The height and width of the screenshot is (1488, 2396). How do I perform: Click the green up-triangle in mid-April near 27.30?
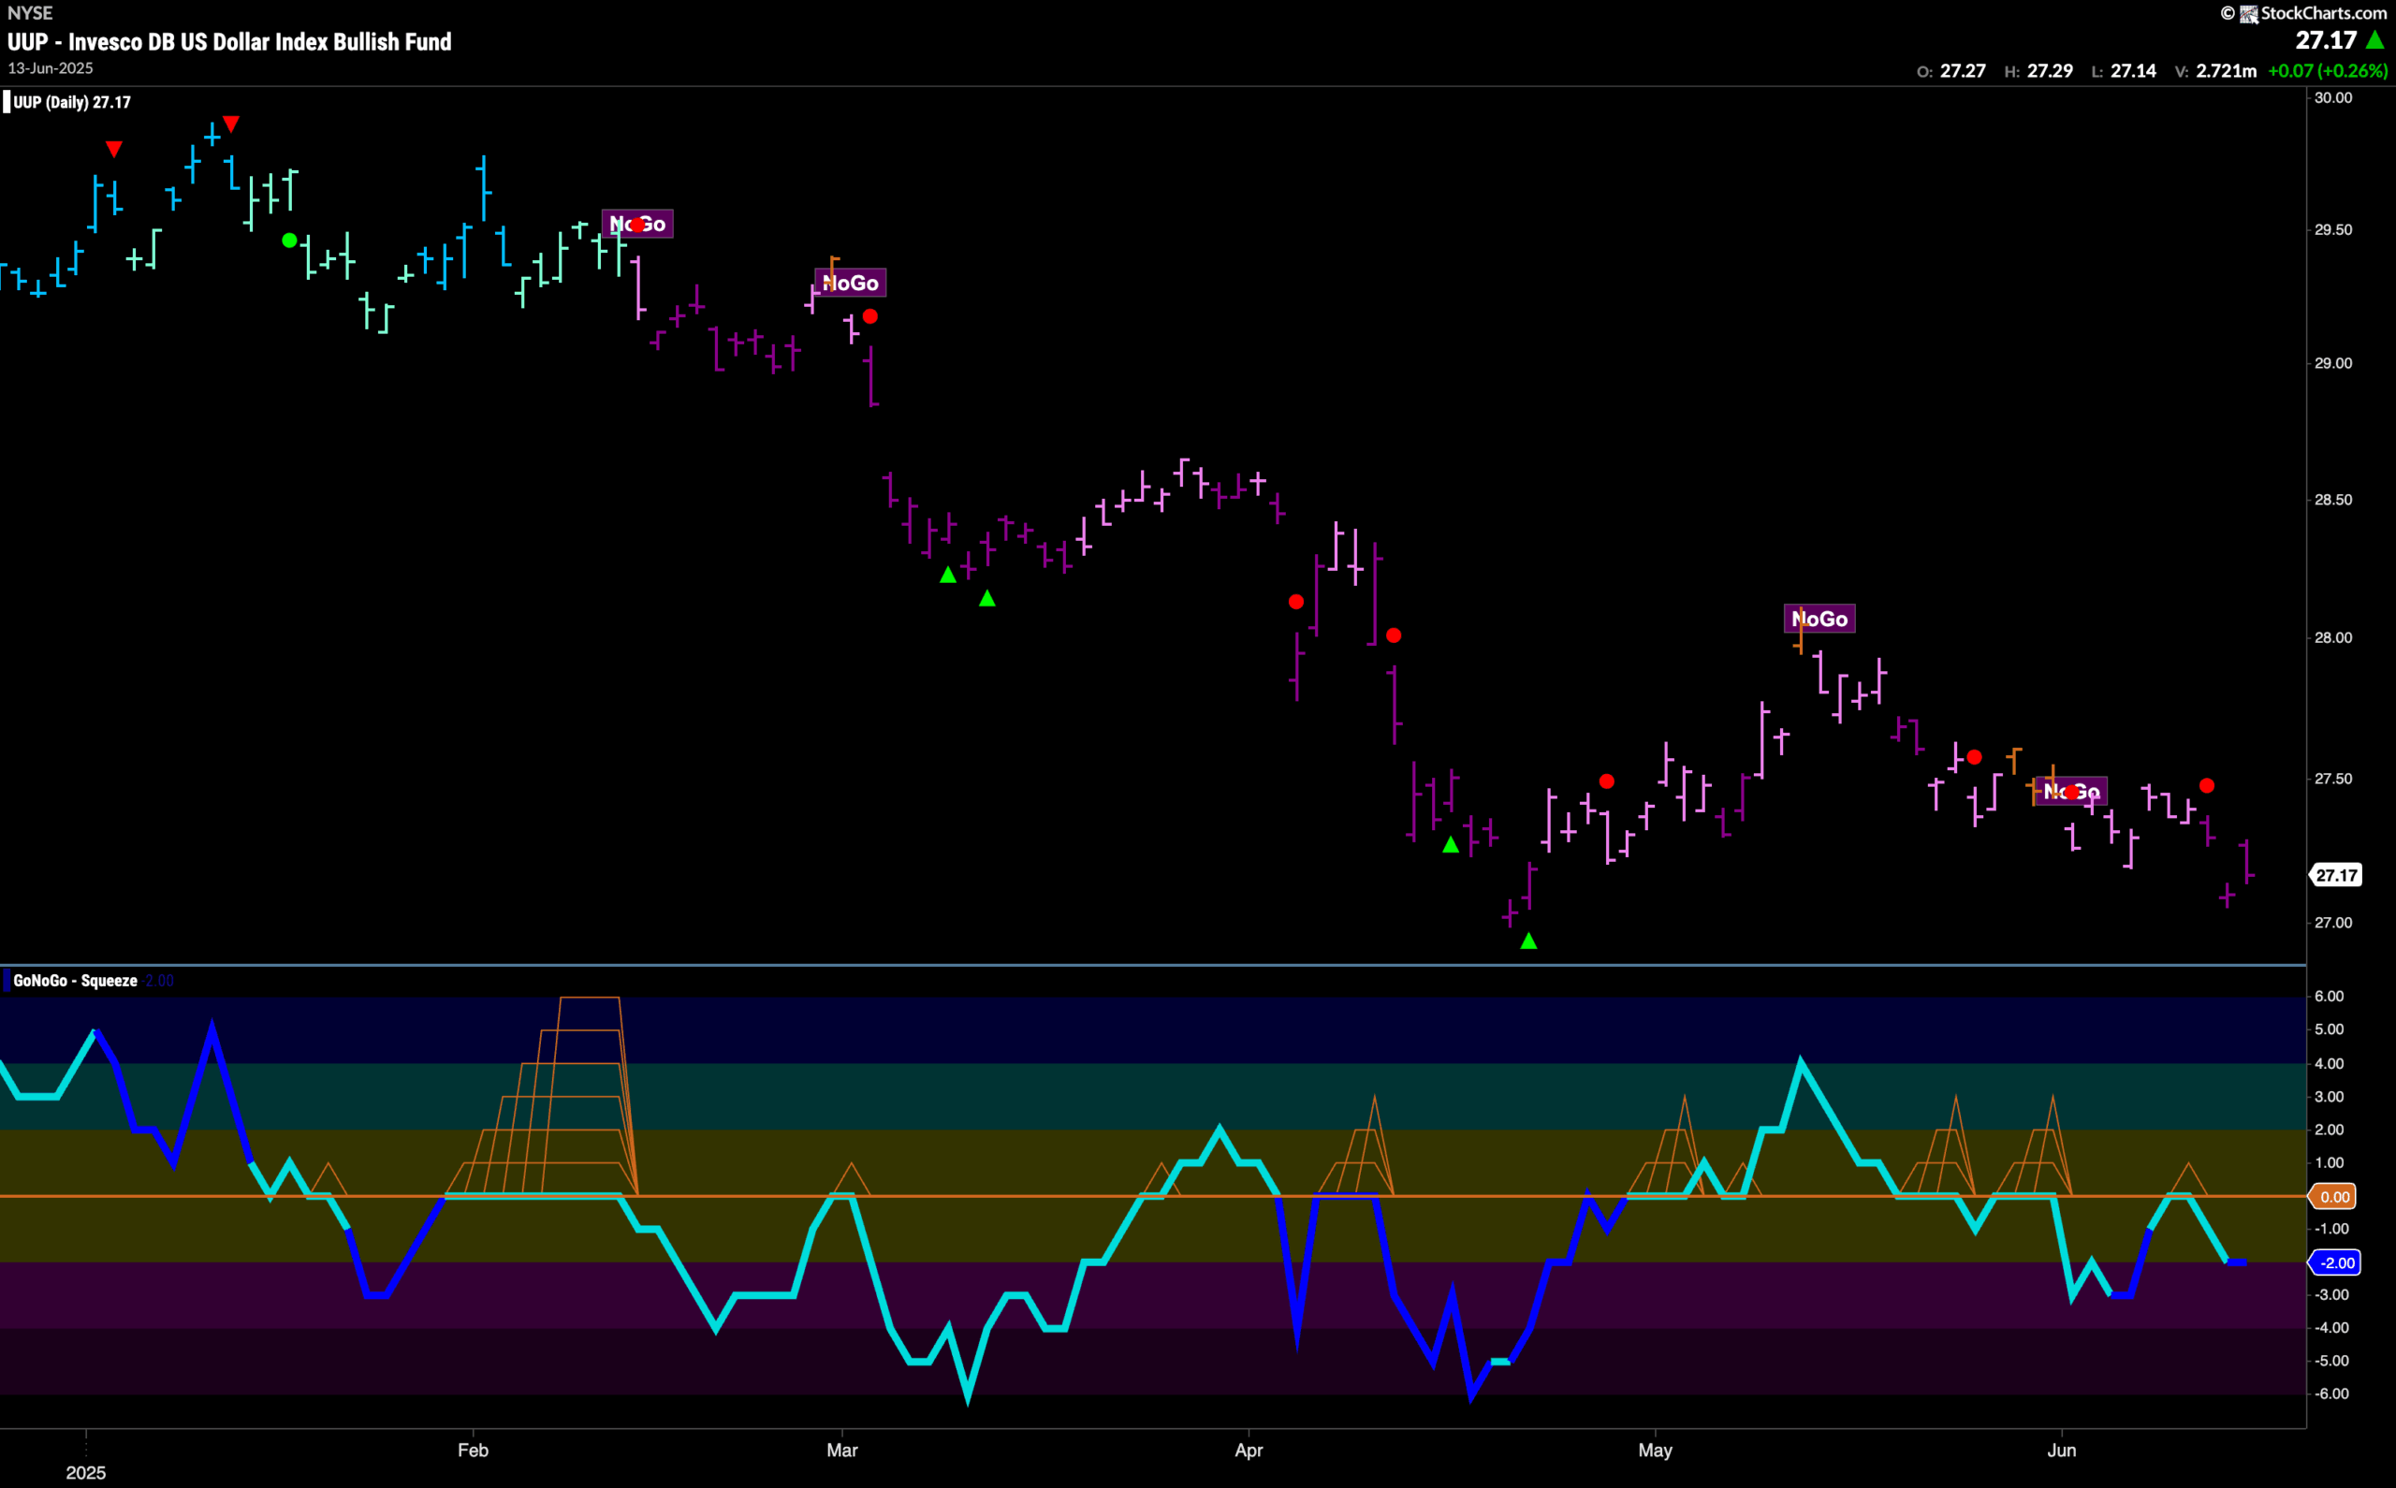pos(1451,844)
